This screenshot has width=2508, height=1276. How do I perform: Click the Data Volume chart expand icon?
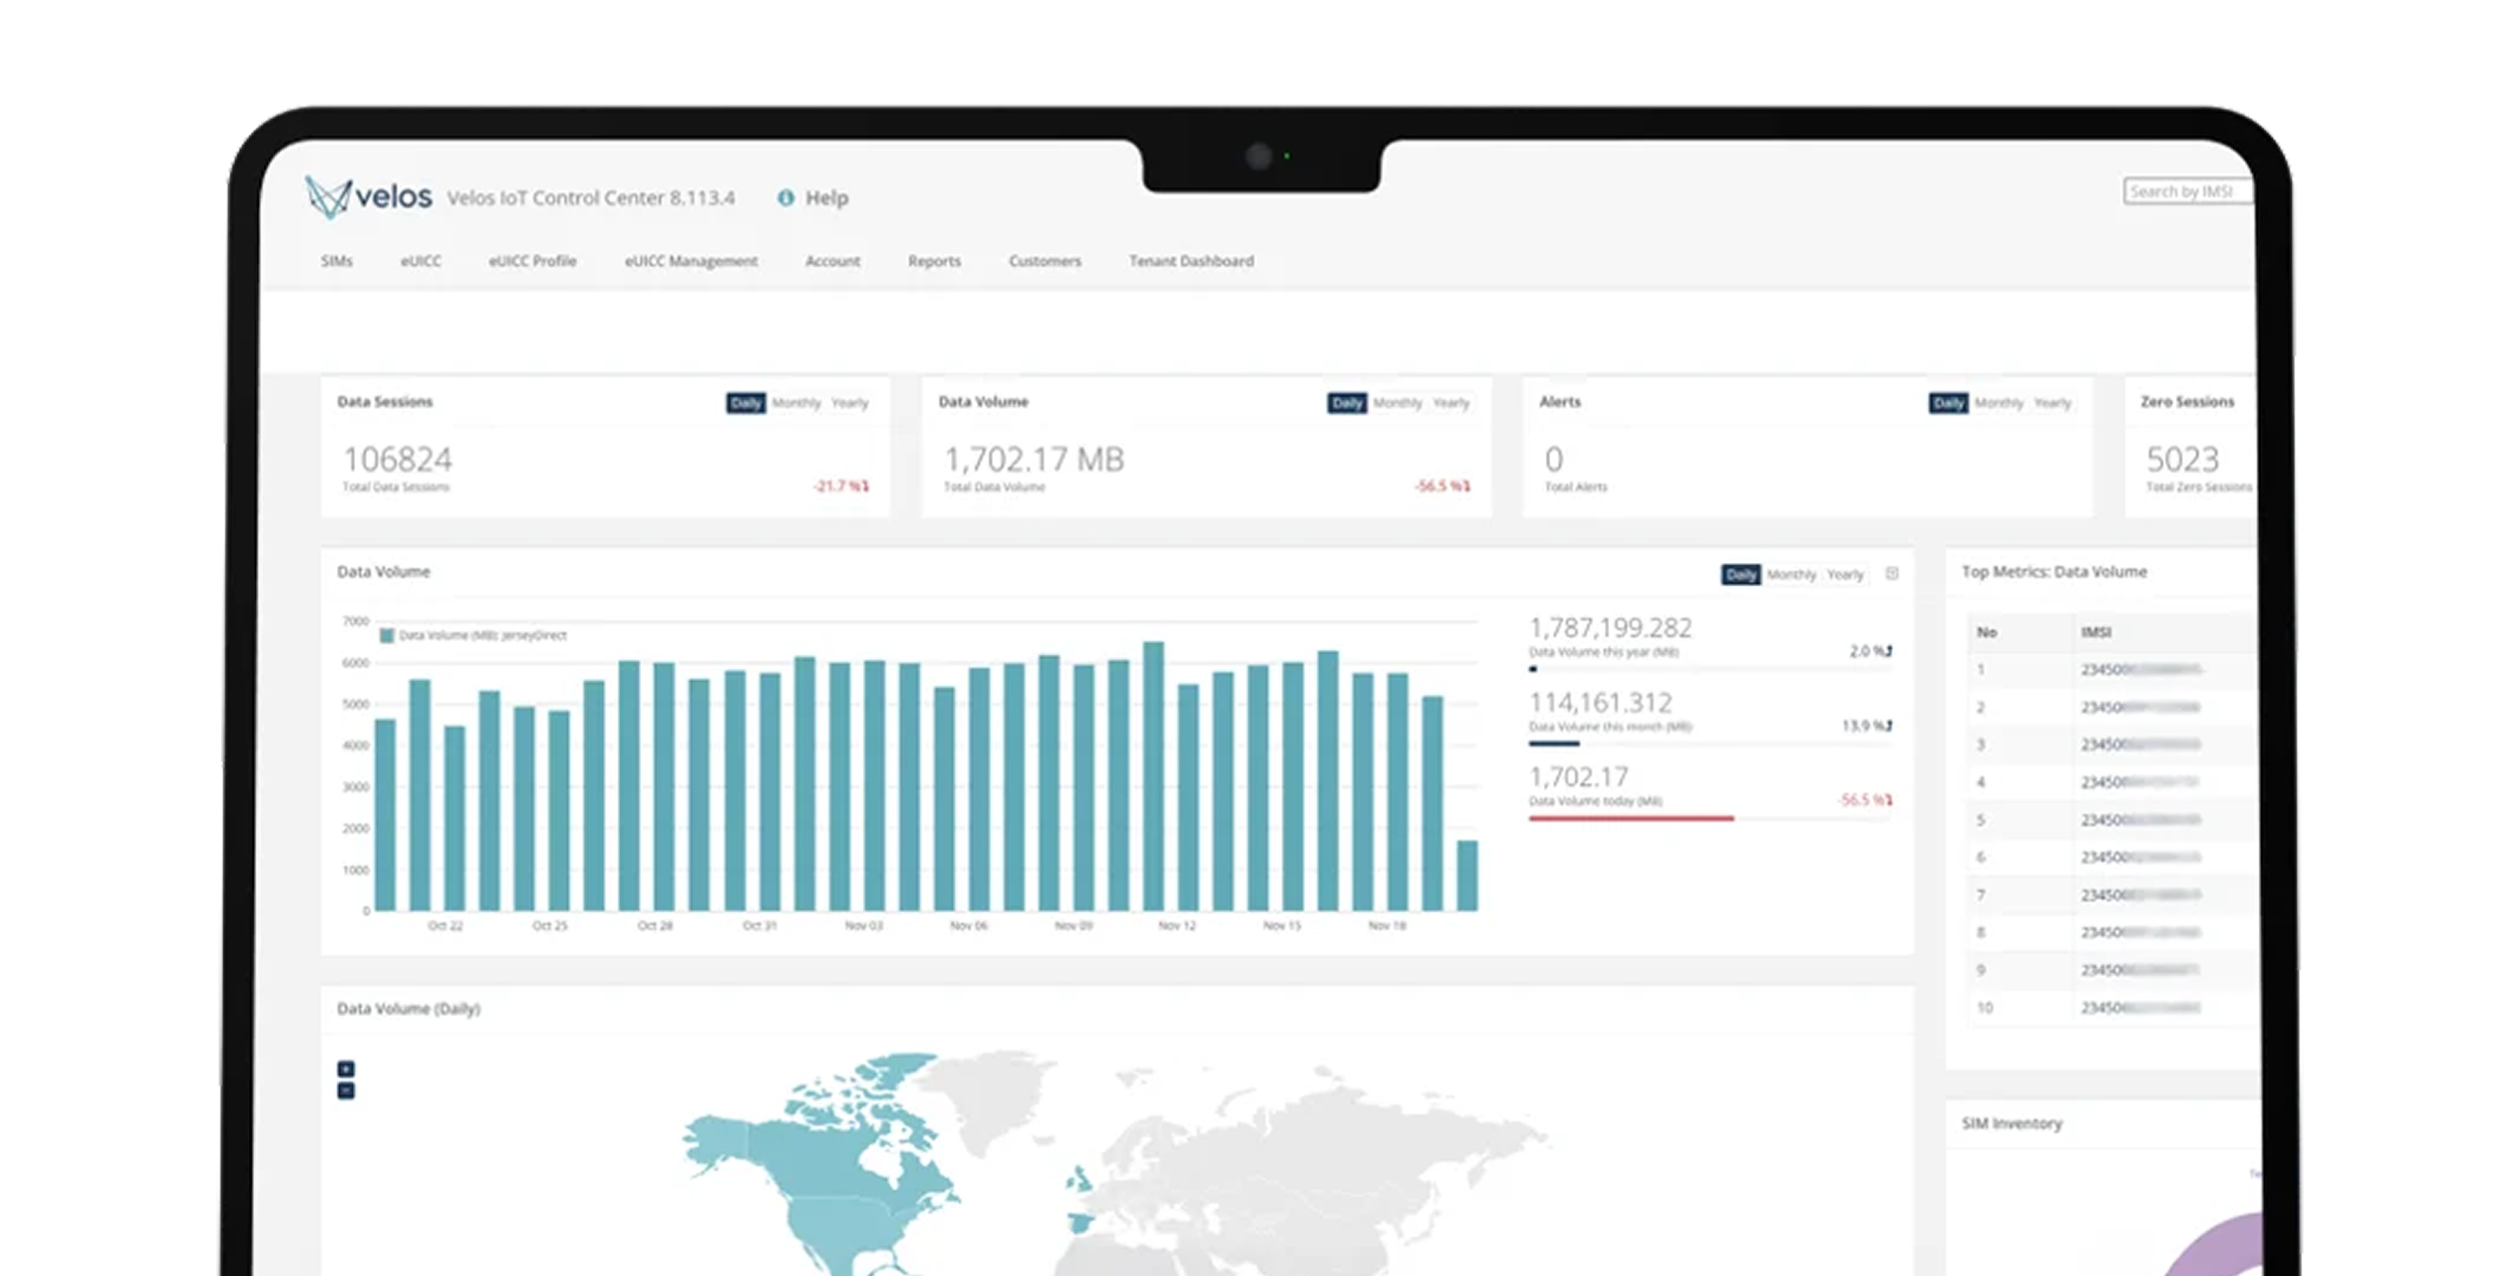(1892, 573)
